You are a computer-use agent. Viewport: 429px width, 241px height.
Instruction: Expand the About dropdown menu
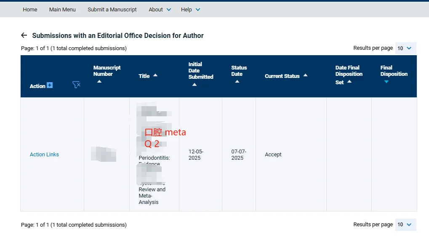[x=160, y=10]
